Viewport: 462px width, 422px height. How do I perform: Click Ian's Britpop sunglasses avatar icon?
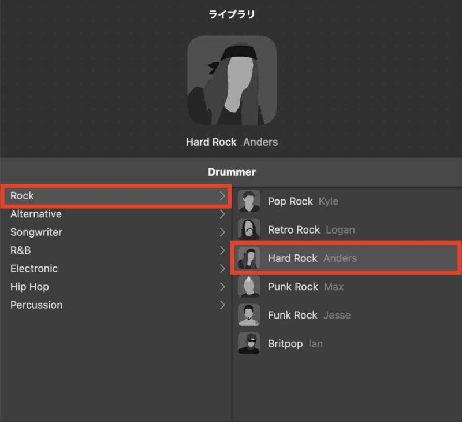coord(249,343)
